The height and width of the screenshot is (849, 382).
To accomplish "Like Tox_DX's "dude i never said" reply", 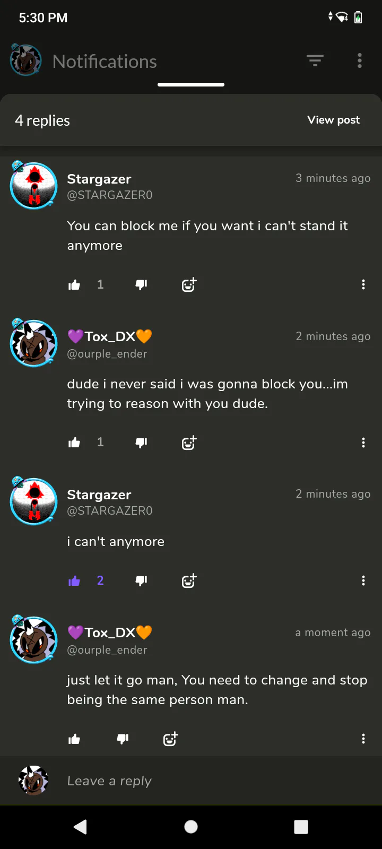I will (74, 443).
